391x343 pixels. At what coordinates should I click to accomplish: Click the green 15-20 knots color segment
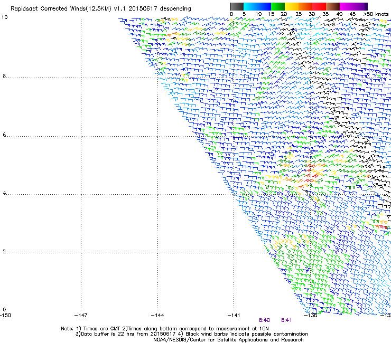click(278, 6)
